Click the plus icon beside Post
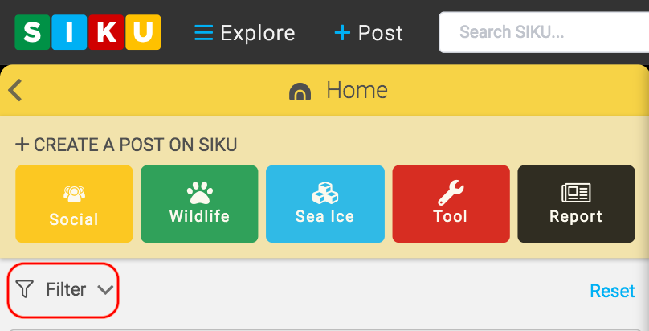 (x=342, y=33)
